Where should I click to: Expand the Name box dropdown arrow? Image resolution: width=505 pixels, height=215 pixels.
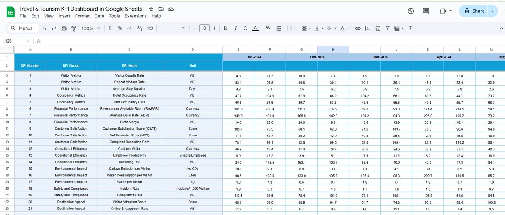click(x=28, y=41)
